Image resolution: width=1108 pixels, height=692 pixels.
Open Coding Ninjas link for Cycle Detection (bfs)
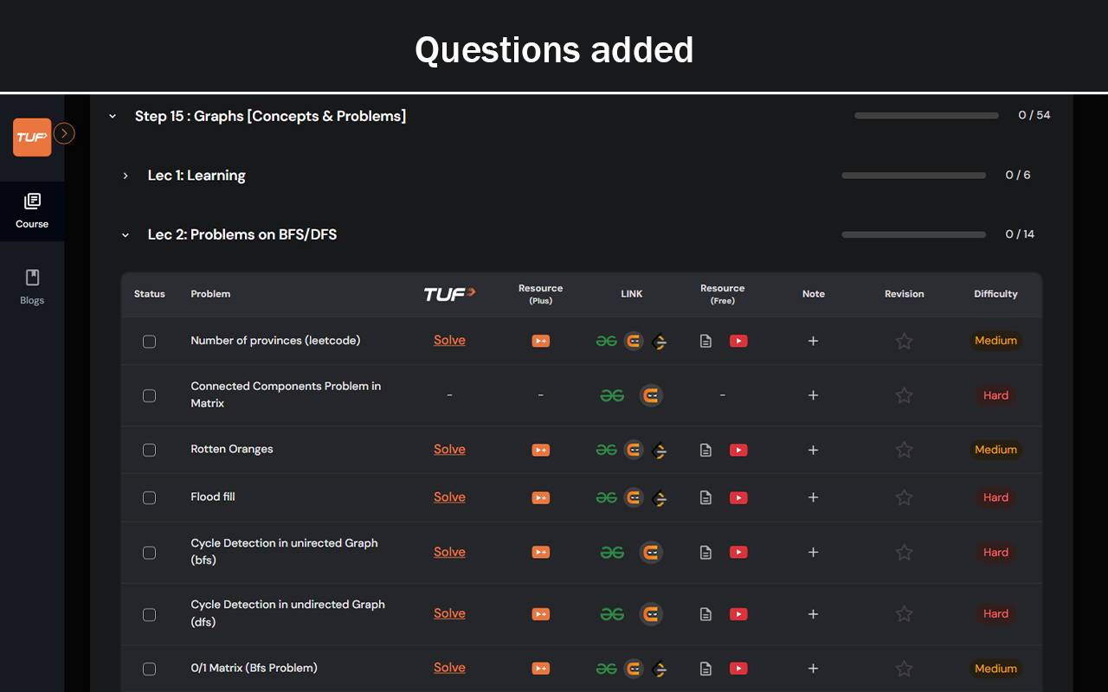click(651, 552)
